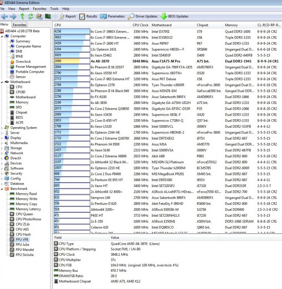Select FPU Julia benchmark icon
282x289 pixels.
coord(12,244)
